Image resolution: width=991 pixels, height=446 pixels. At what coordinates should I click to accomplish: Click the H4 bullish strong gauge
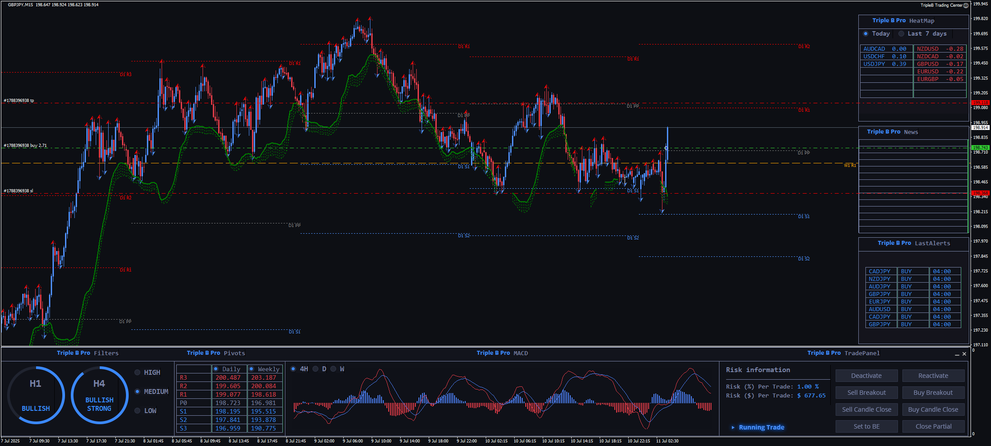click(99, 395)
